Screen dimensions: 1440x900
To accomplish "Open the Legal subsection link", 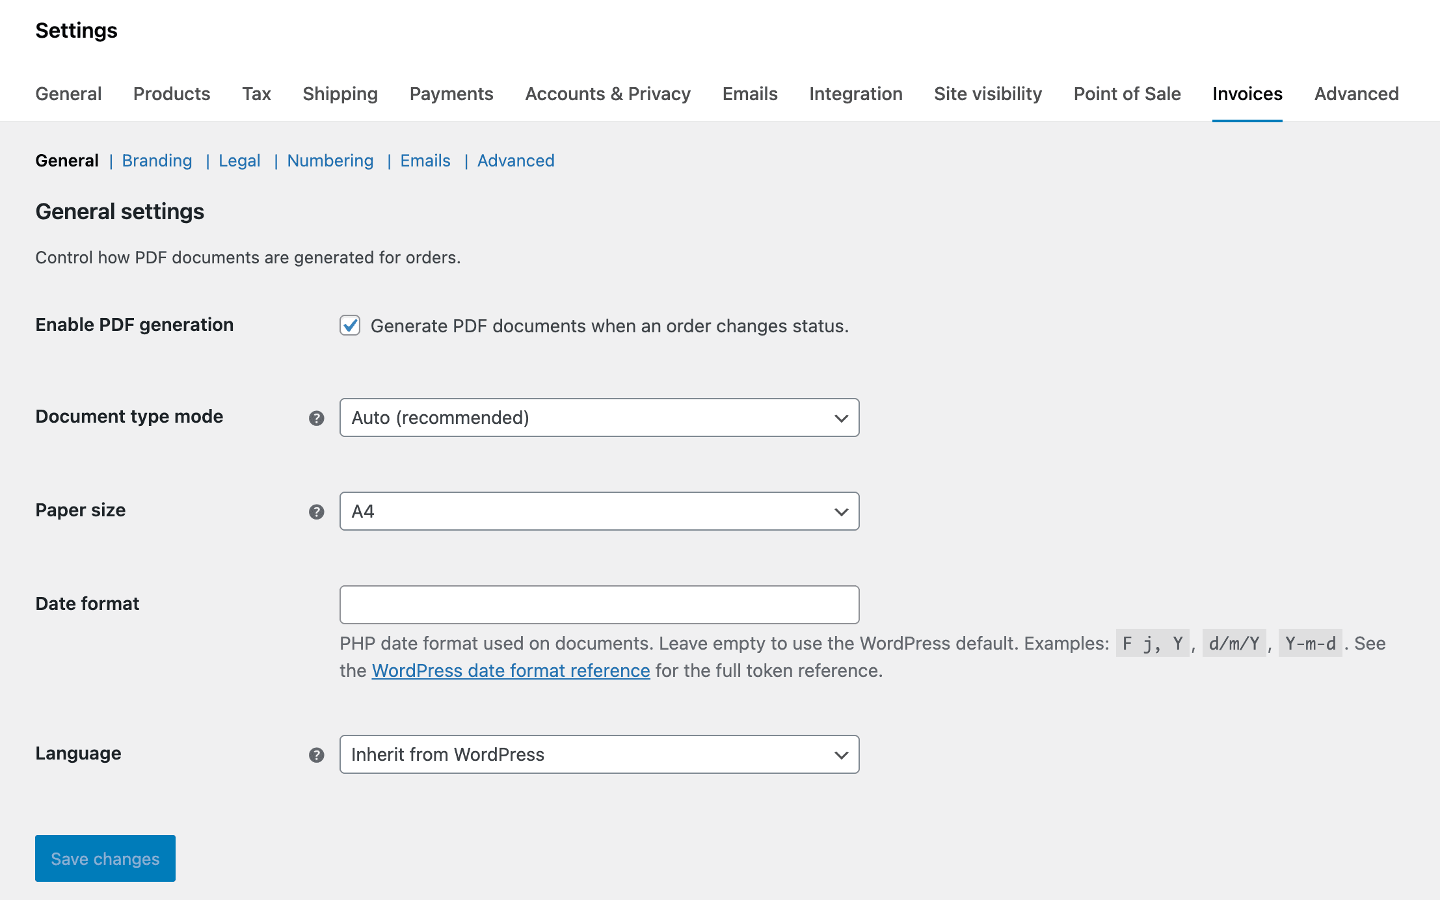I will click(239, 161).
